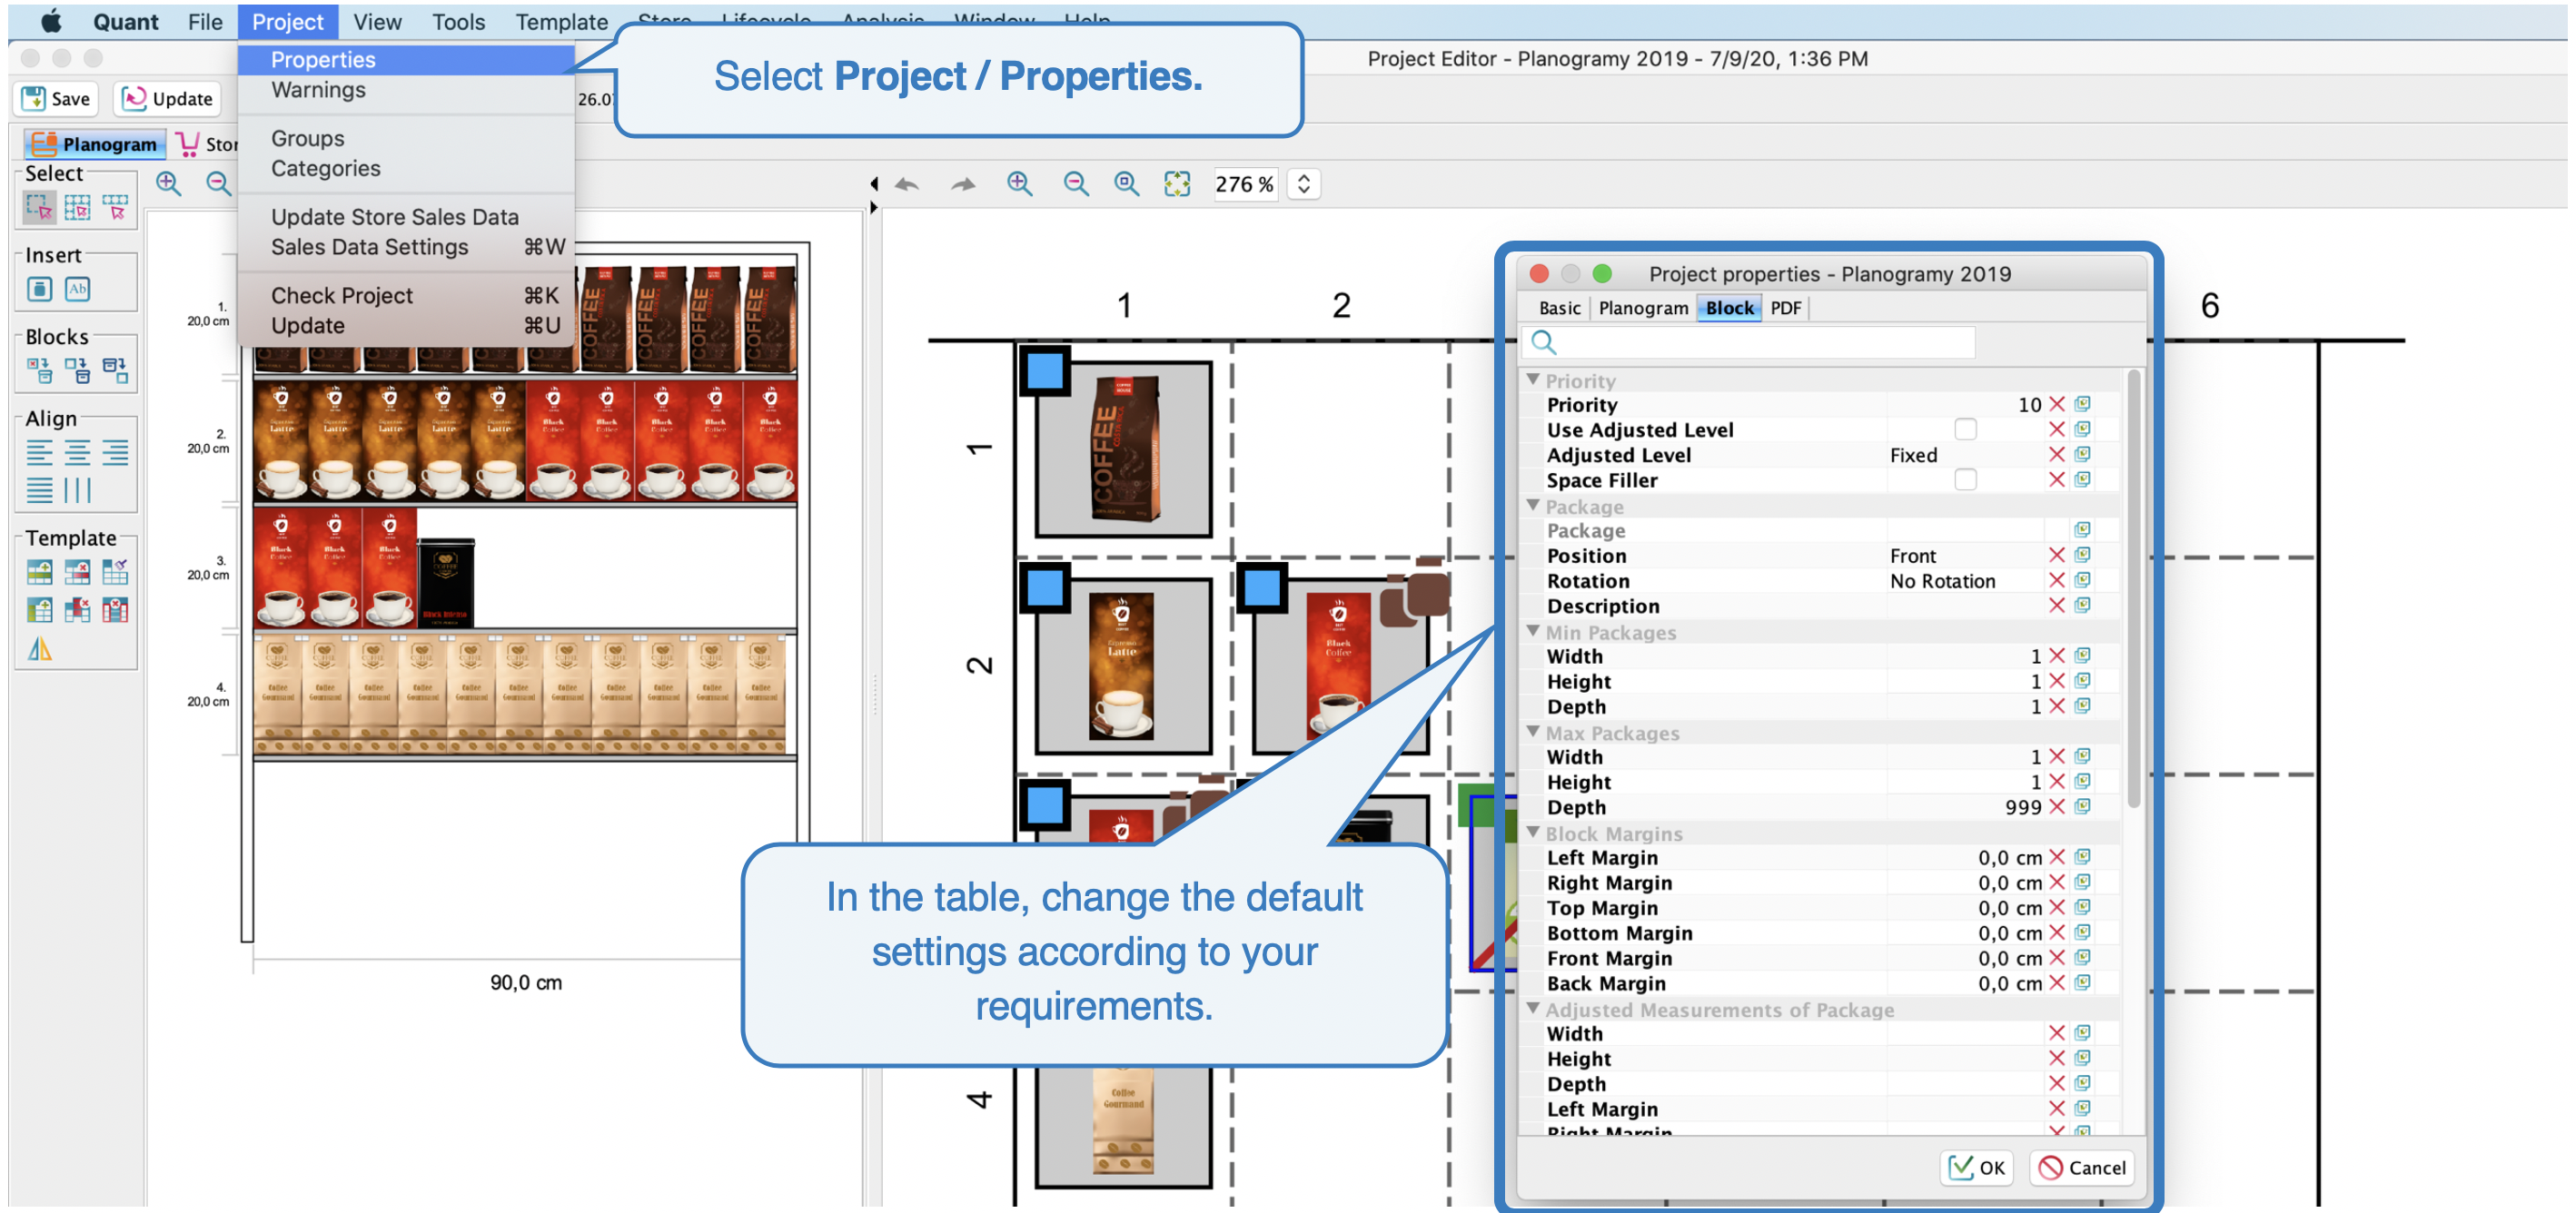Collapse Adjusted Measurements of Package section
Image resolution: width=2576 pixels, height=1213 pixels.
(x=1533, y=1009)
